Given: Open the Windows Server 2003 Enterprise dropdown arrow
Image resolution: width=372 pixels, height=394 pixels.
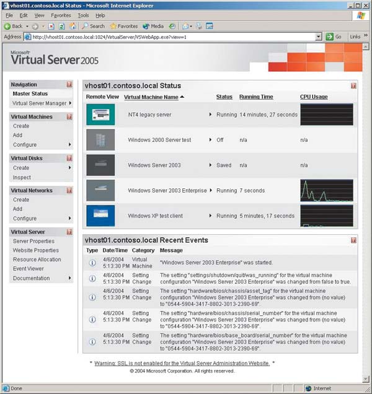Looking at the screenshot, I should pyautogui.click(x=211, y=190).
